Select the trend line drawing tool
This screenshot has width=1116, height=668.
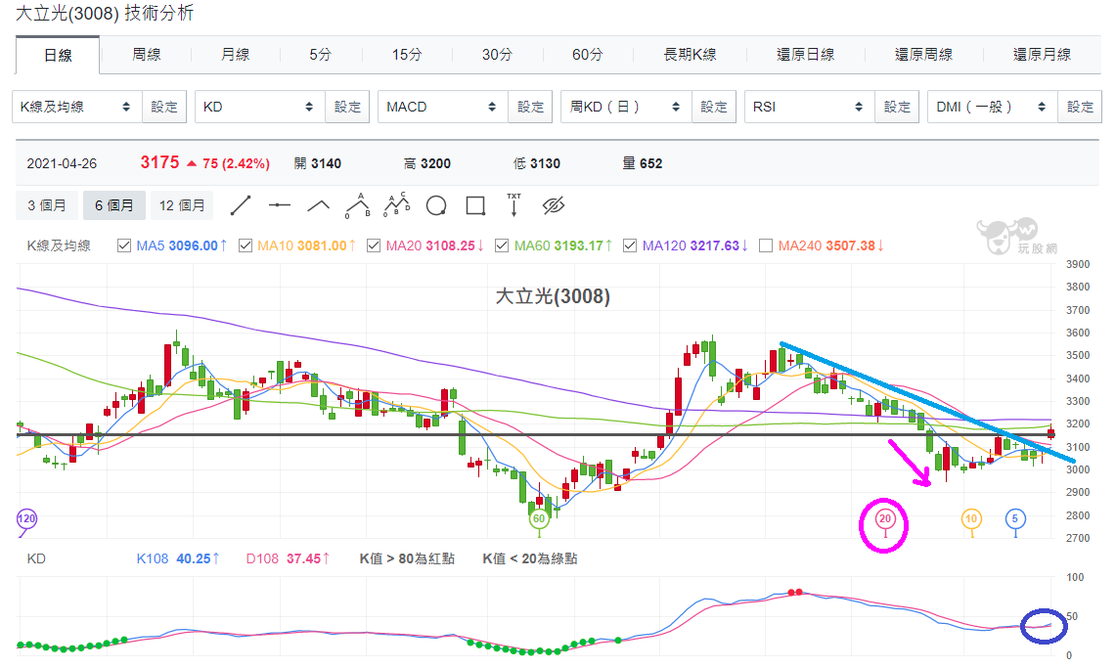pyautogui.click(x=241, y=205)
